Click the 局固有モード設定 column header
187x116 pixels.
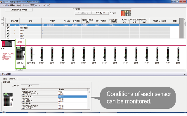(x=160, y=21)
